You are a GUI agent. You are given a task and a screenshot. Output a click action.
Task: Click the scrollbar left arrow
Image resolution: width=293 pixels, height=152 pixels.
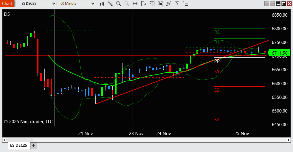[x=4, y=140]
